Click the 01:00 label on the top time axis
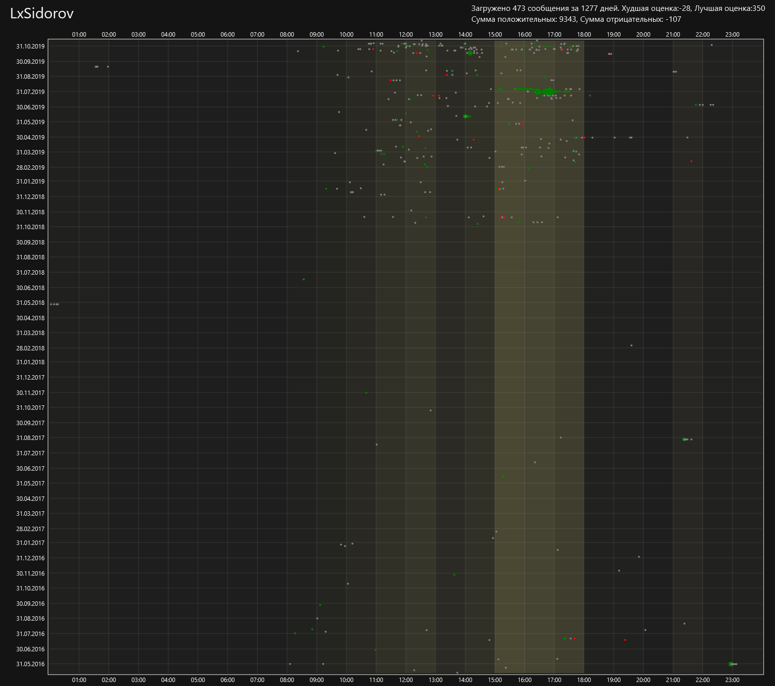Viewport: 775px width, 686px height. 79,35
